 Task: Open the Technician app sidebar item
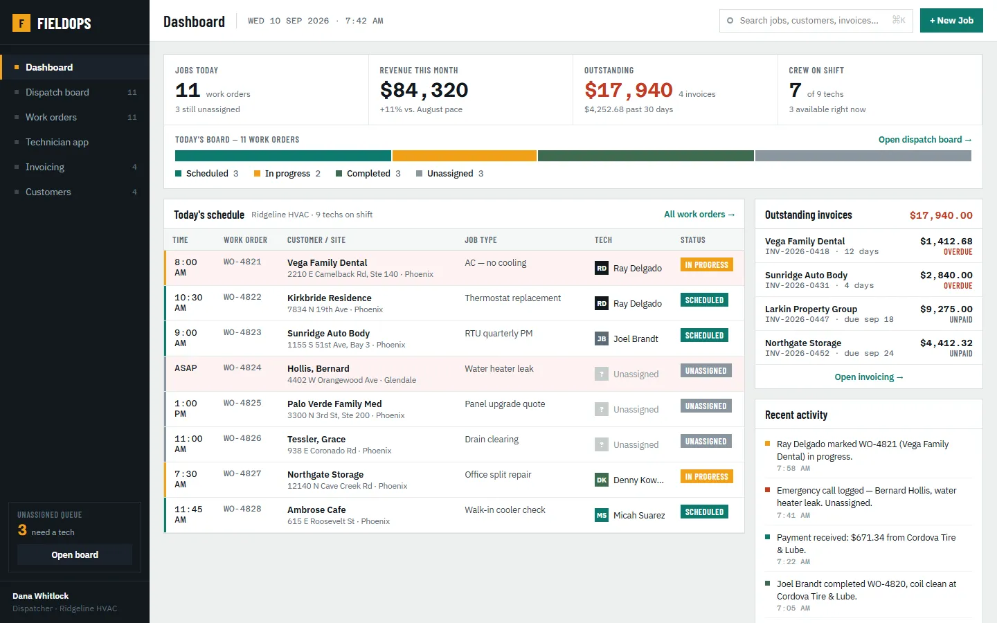pos(75,142)
